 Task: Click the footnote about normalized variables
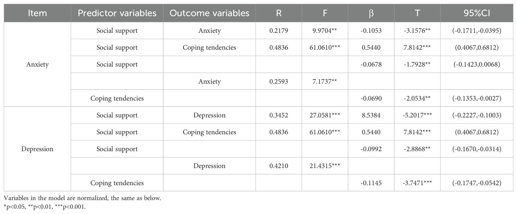(83, 198)
